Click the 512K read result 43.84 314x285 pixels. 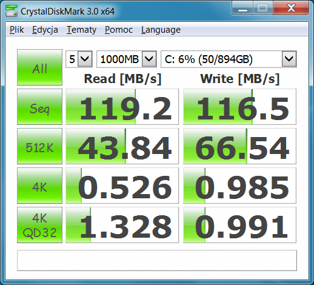(122, 146)
